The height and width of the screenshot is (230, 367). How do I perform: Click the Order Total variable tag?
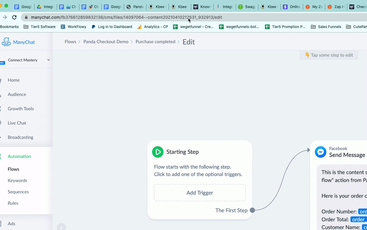359,220
